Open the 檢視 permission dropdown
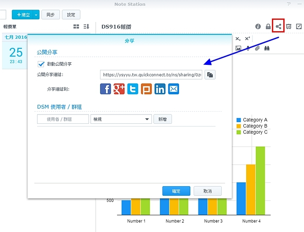Viewport: 304px width, 232px height. point(121,119)
